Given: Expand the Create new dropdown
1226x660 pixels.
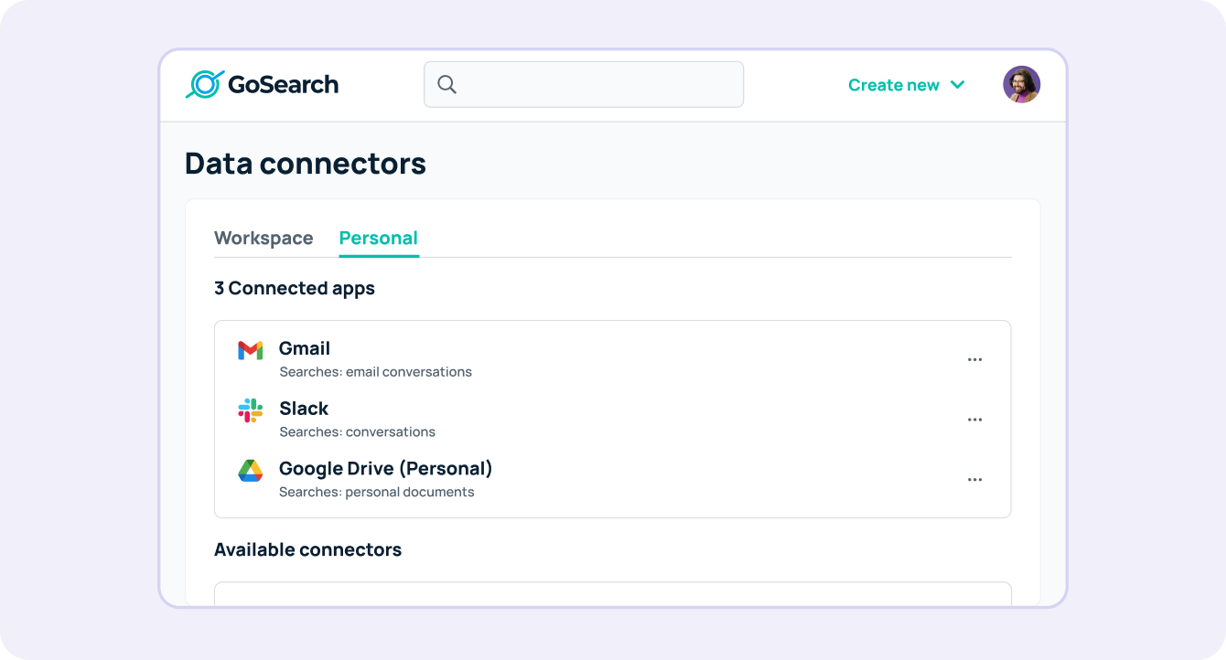Looking at the screenshot, I should tap(894, 84).
